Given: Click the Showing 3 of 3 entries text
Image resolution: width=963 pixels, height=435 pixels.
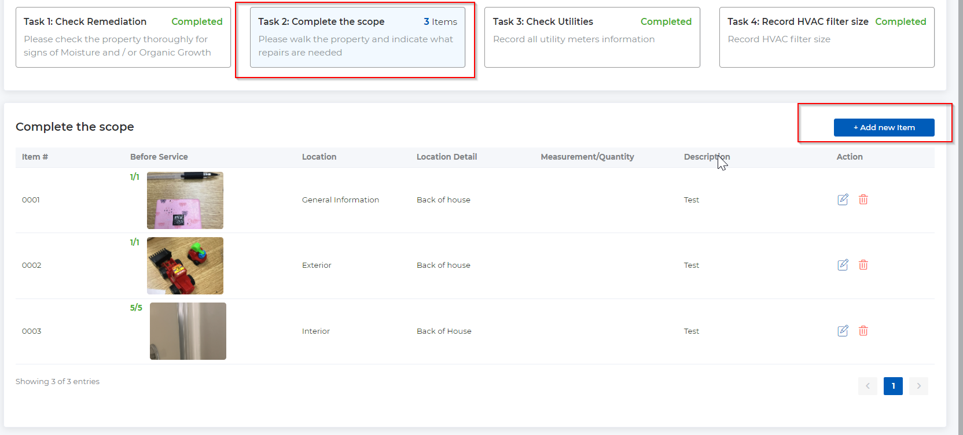Looking at the screenshot, I should (57, 381).
